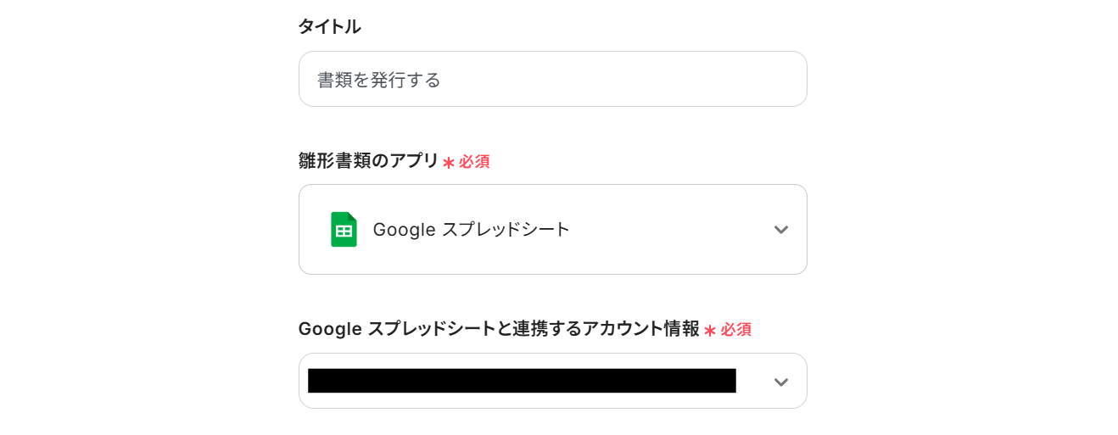The image size is (1118, 435).
Task: Click the Google スプレッドシートと連携するアカウント情報 label
Action: coord(499,329)
